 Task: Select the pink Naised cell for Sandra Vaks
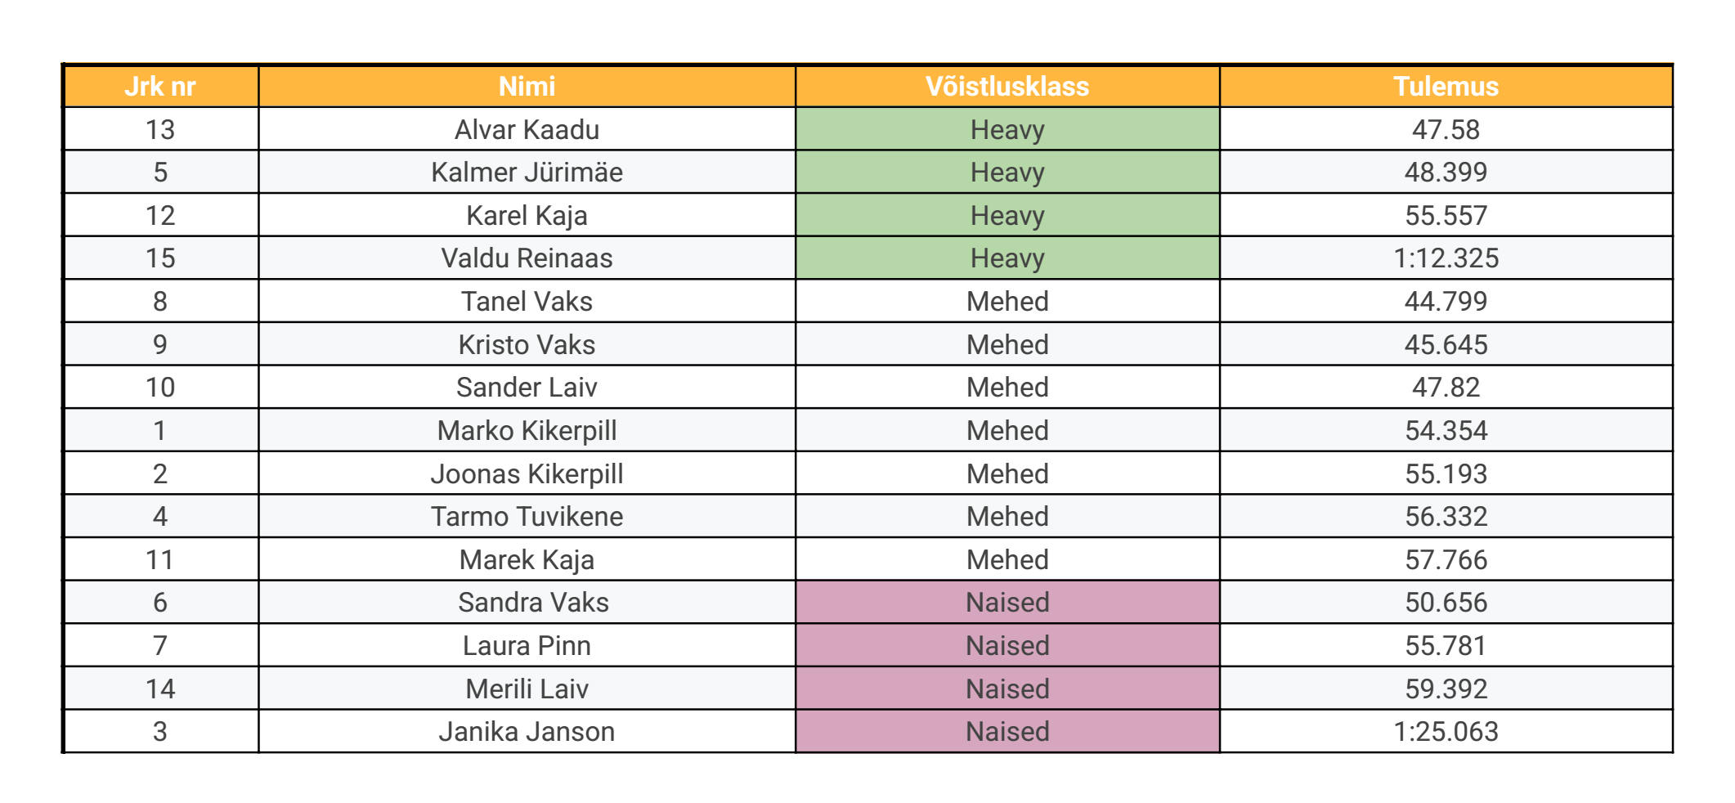[1007, 603]
